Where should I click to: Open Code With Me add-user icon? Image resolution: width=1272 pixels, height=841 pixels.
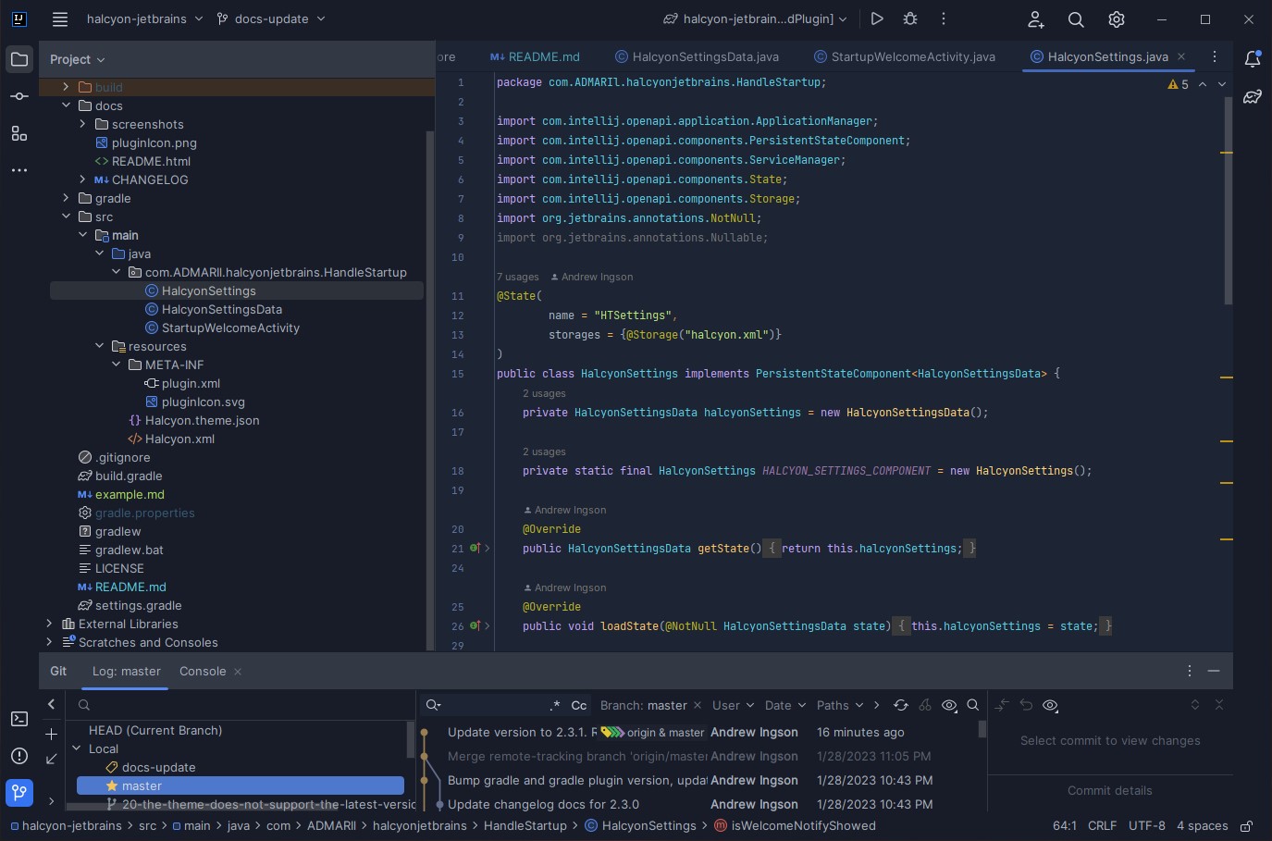click(1036, 19)
